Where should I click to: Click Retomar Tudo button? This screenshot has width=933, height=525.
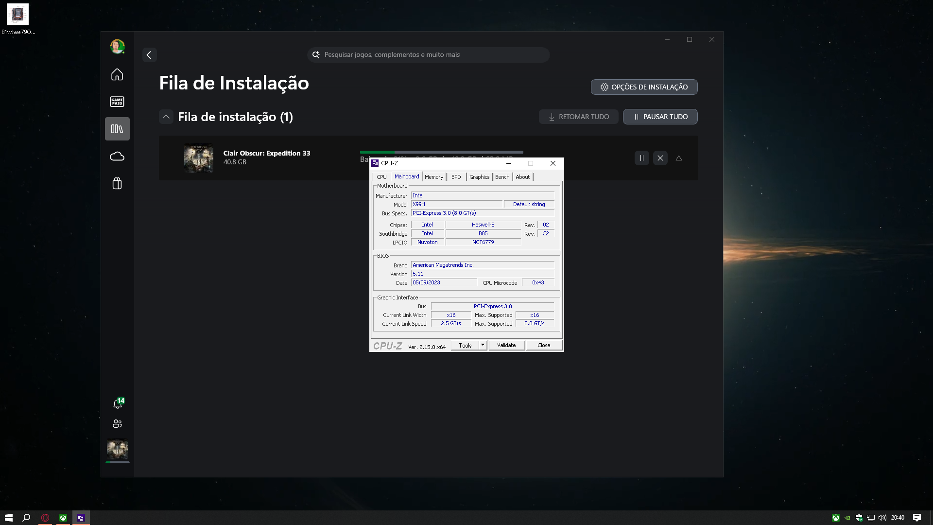(578, 117)
